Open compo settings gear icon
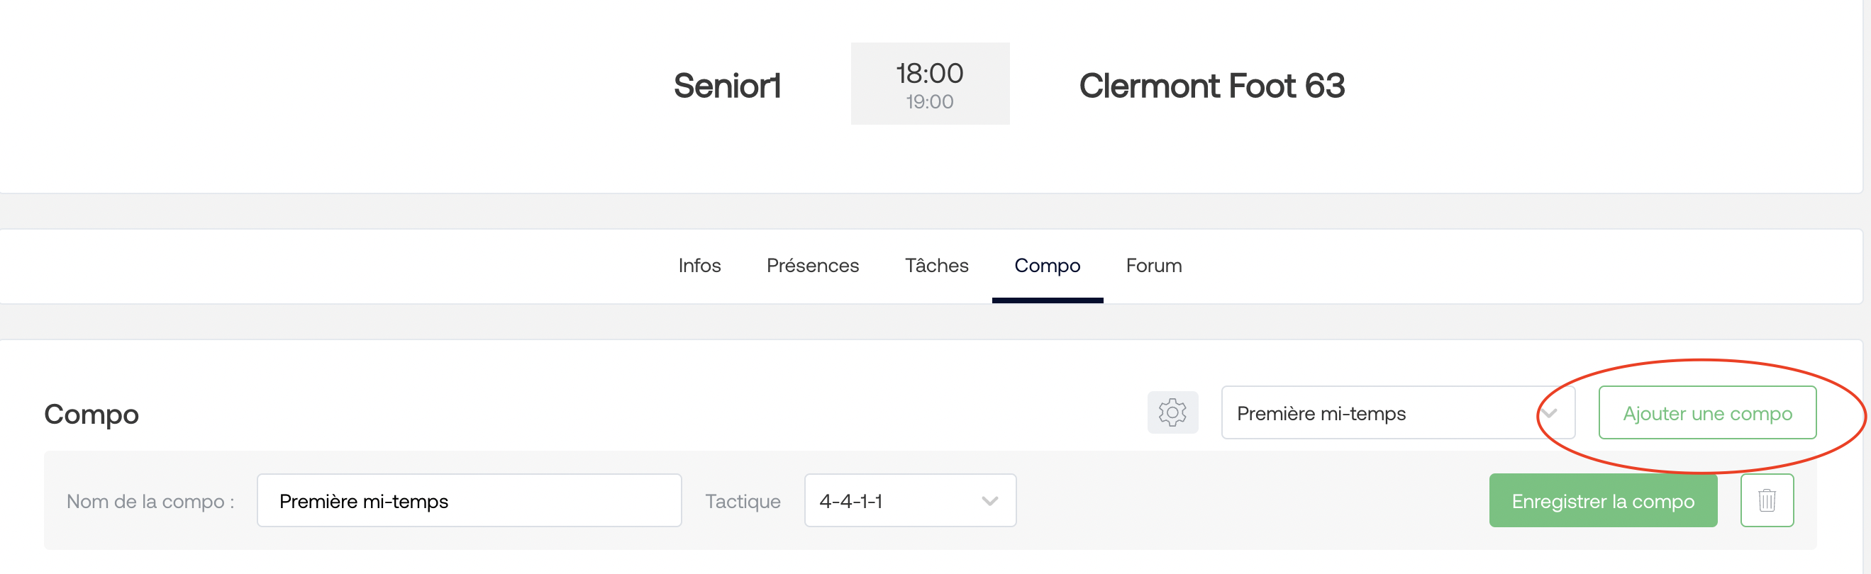The height and width of the screenshot is (574, 1871). (1172, 413)
